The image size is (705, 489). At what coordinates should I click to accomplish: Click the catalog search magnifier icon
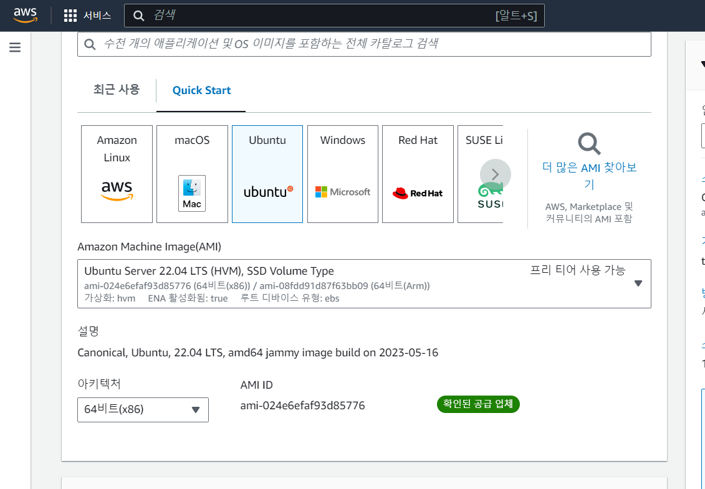point(90,44)
